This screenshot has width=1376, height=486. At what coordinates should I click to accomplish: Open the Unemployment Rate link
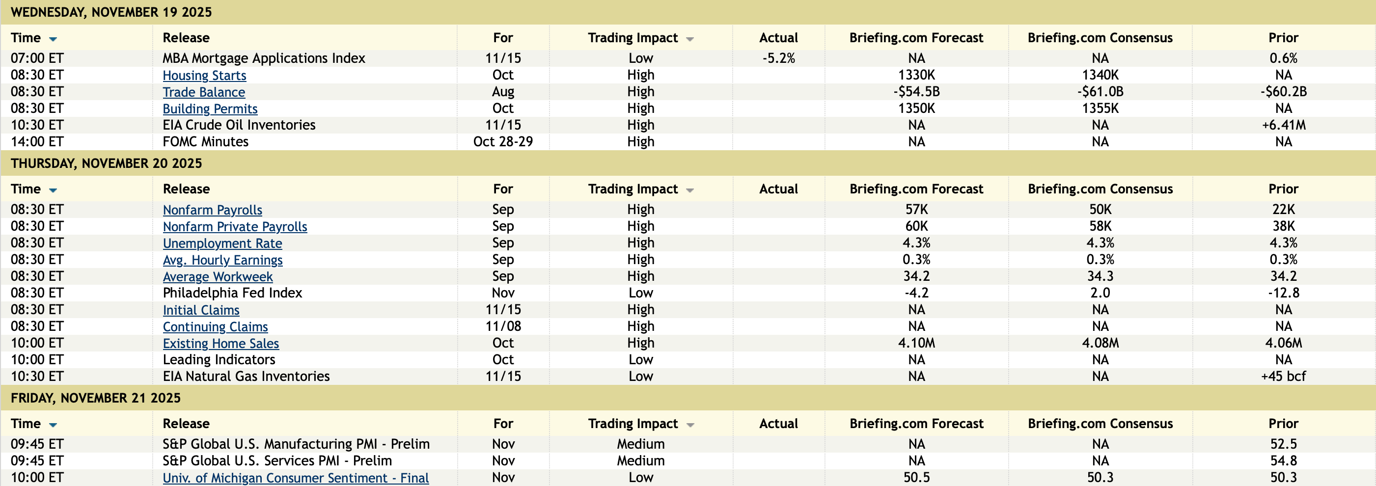click(222, 243)
